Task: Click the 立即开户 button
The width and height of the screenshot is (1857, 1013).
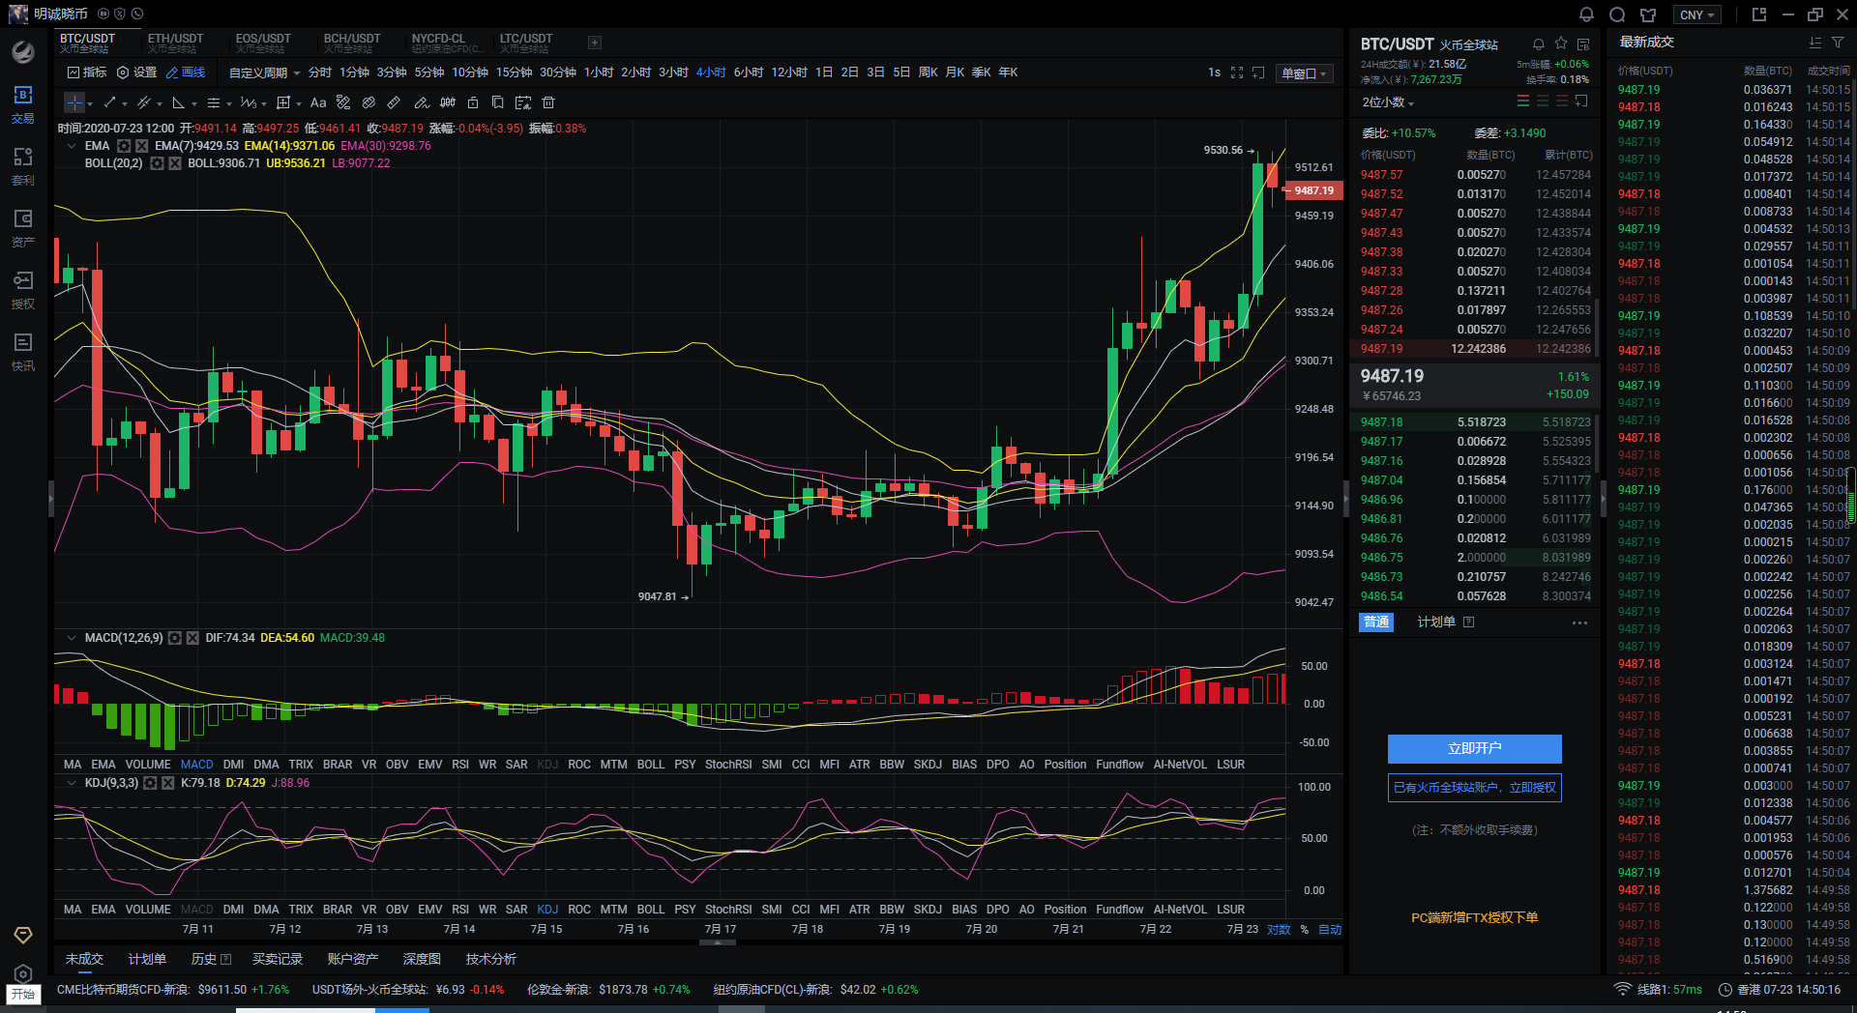Action: (x=1474, y=748)
